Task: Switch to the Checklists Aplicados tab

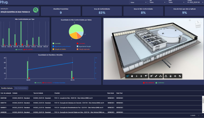Action: click(7, 88)
